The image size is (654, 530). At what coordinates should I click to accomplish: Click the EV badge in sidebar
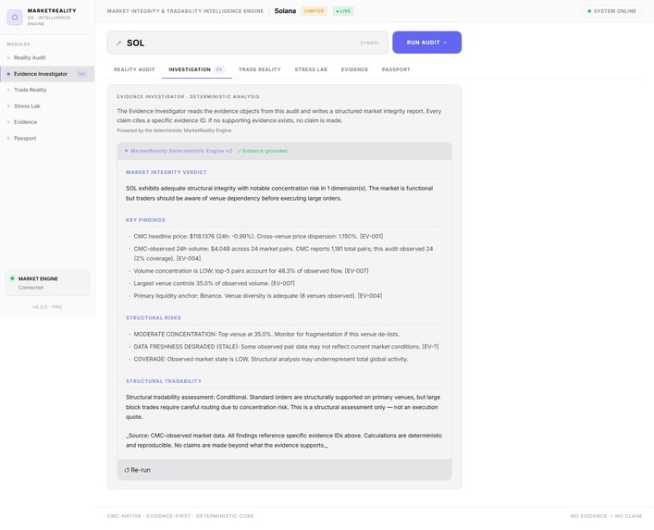(82, 74)
